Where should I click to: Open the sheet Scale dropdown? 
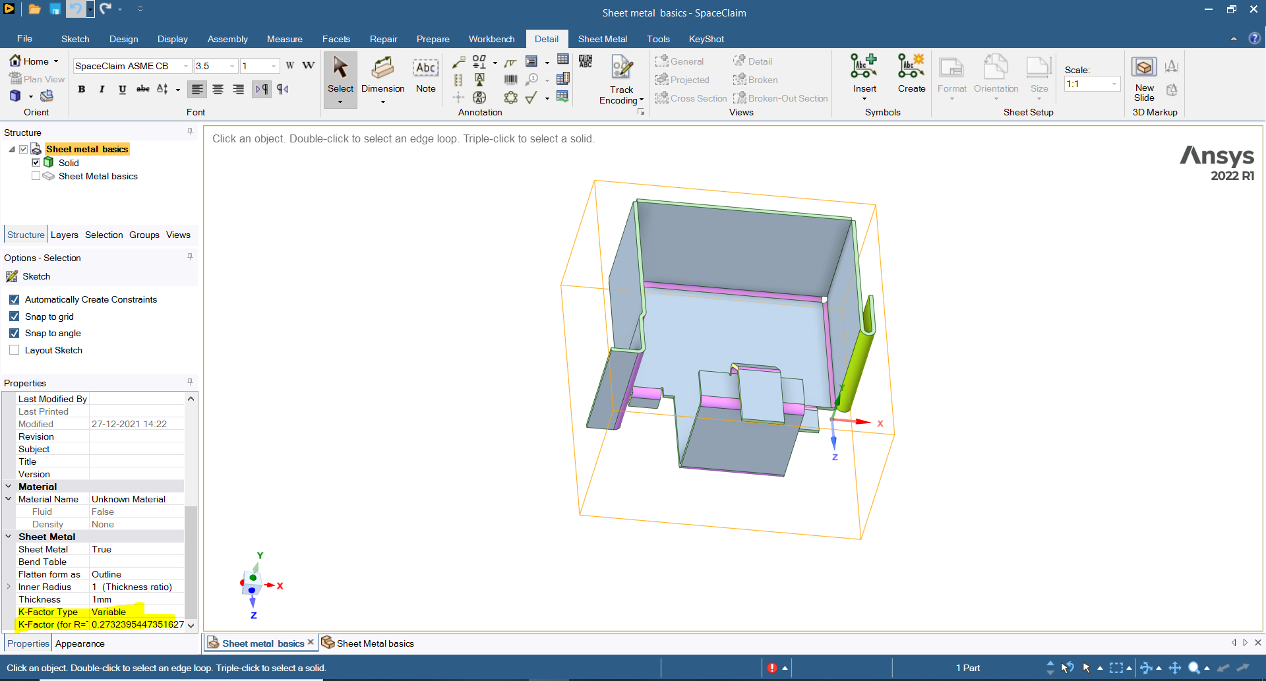1114,84
